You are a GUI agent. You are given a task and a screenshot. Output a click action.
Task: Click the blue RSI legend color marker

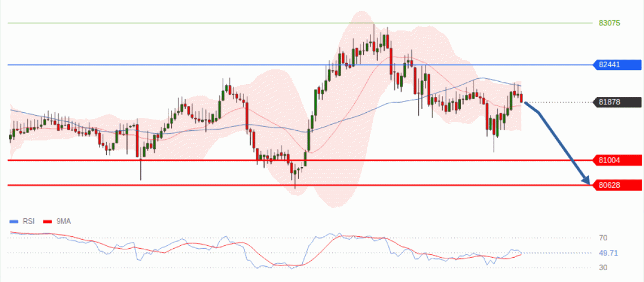[x=14, y=221]
